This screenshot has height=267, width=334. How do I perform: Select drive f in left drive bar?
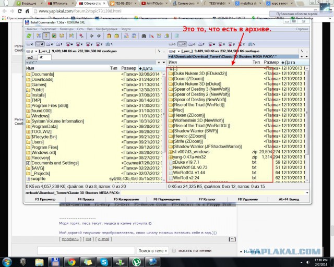[59, 44]
